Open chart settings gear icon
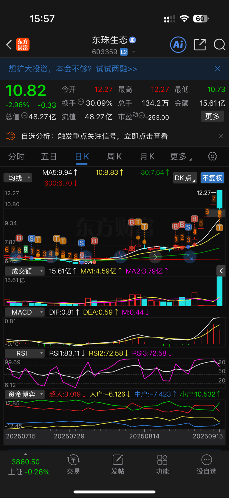229x498 pixels. (213, 156)
